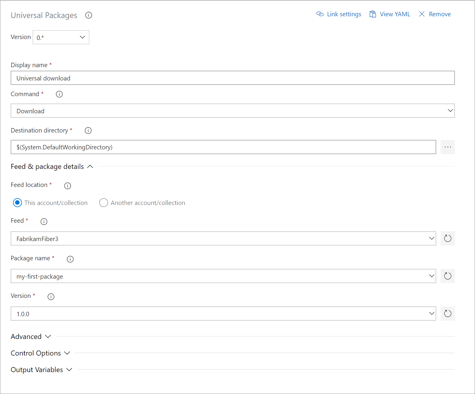Show info tooltip next to Version field

(51, 297)
